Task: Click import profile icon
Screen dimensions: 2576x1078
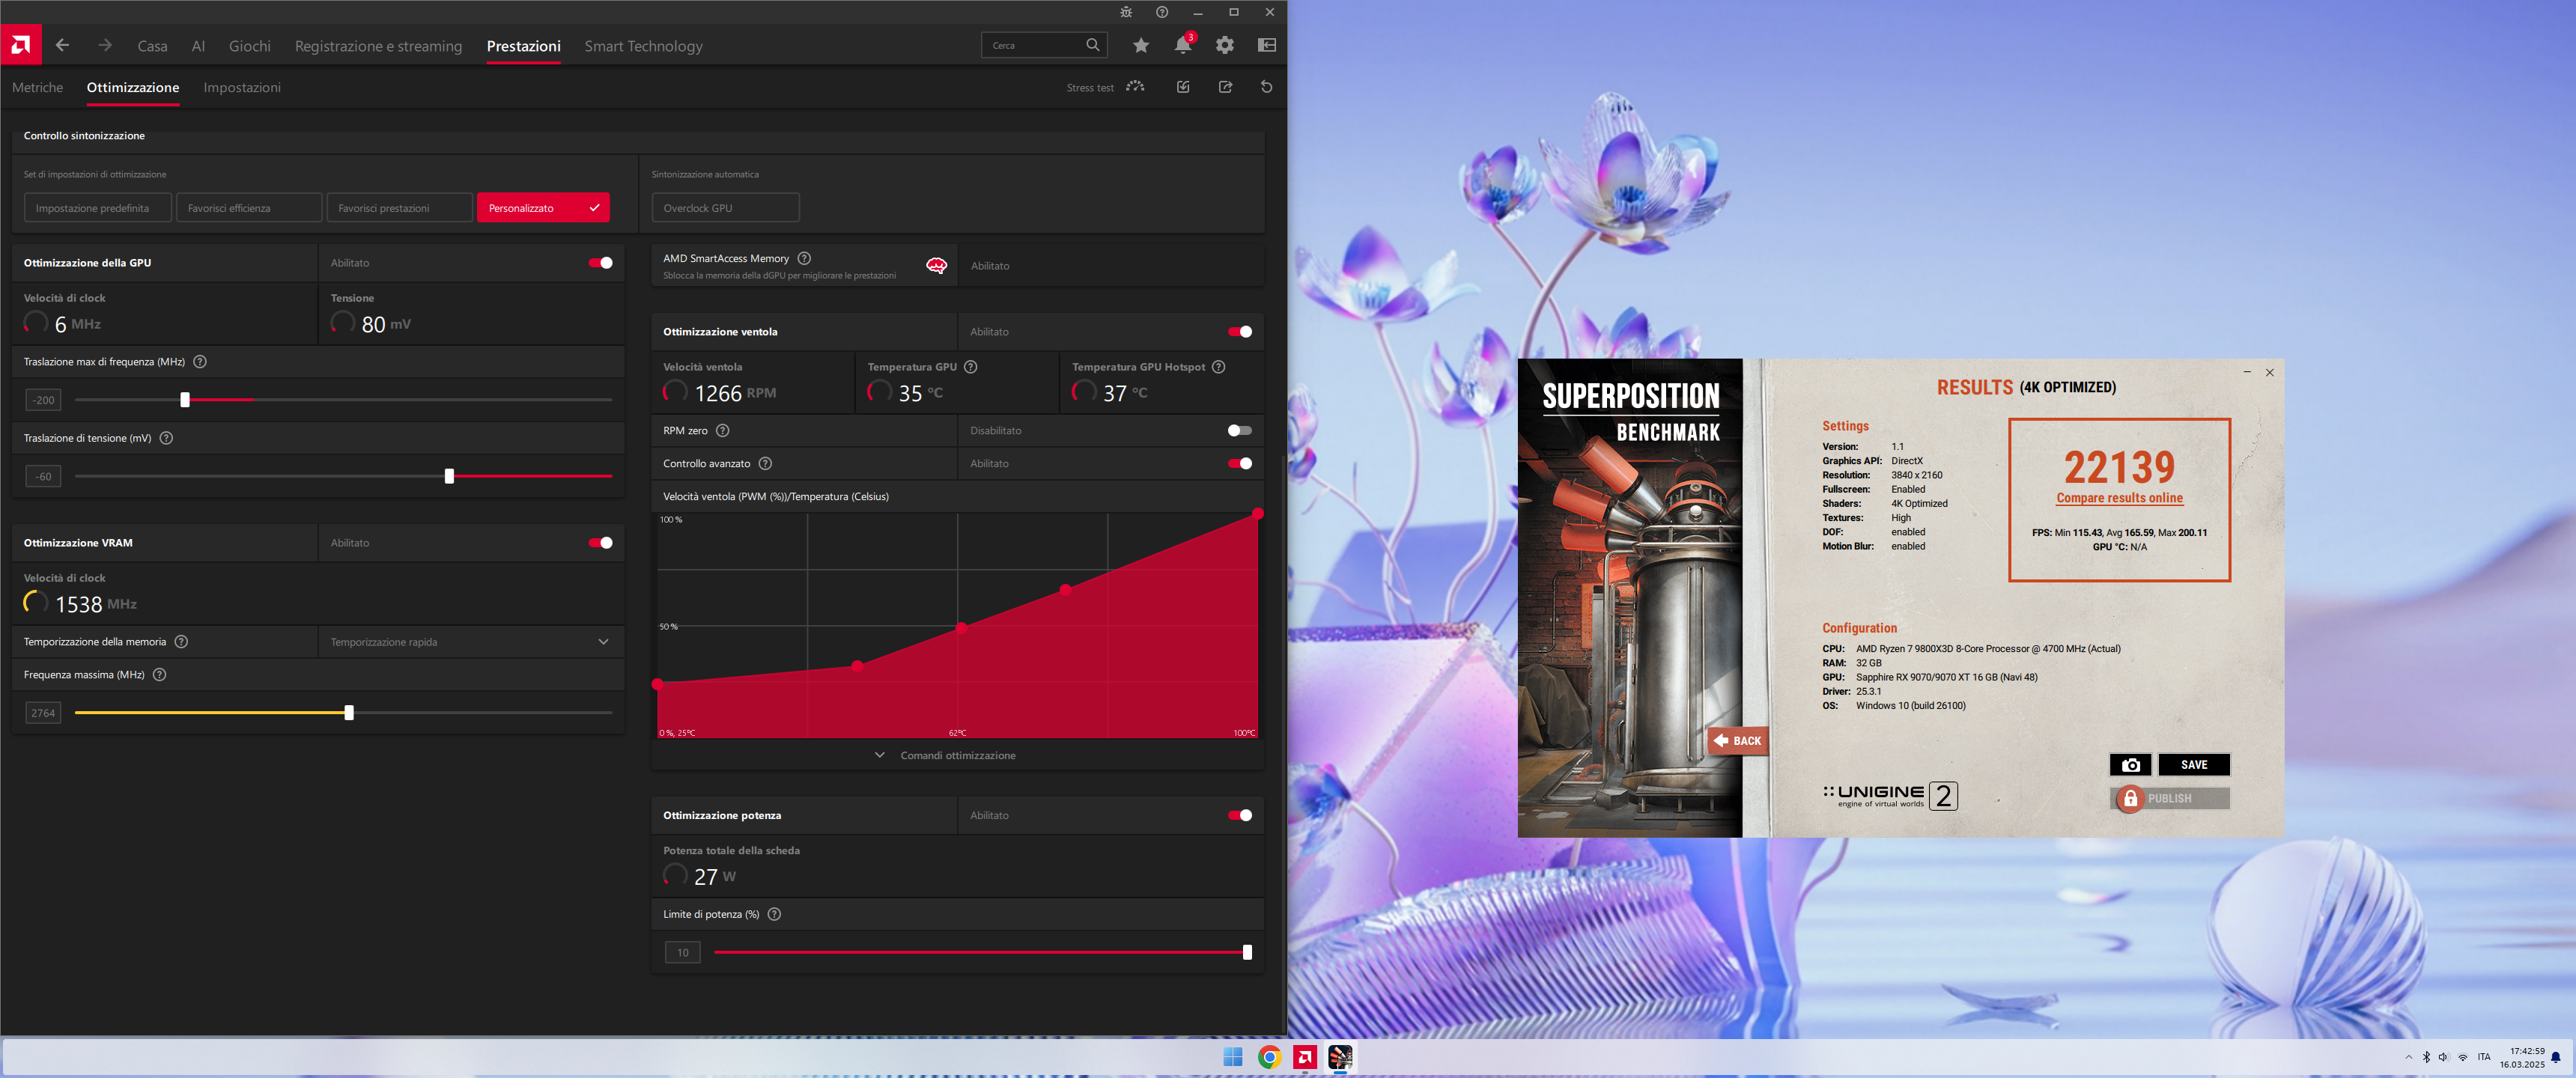Action: 1183,87
